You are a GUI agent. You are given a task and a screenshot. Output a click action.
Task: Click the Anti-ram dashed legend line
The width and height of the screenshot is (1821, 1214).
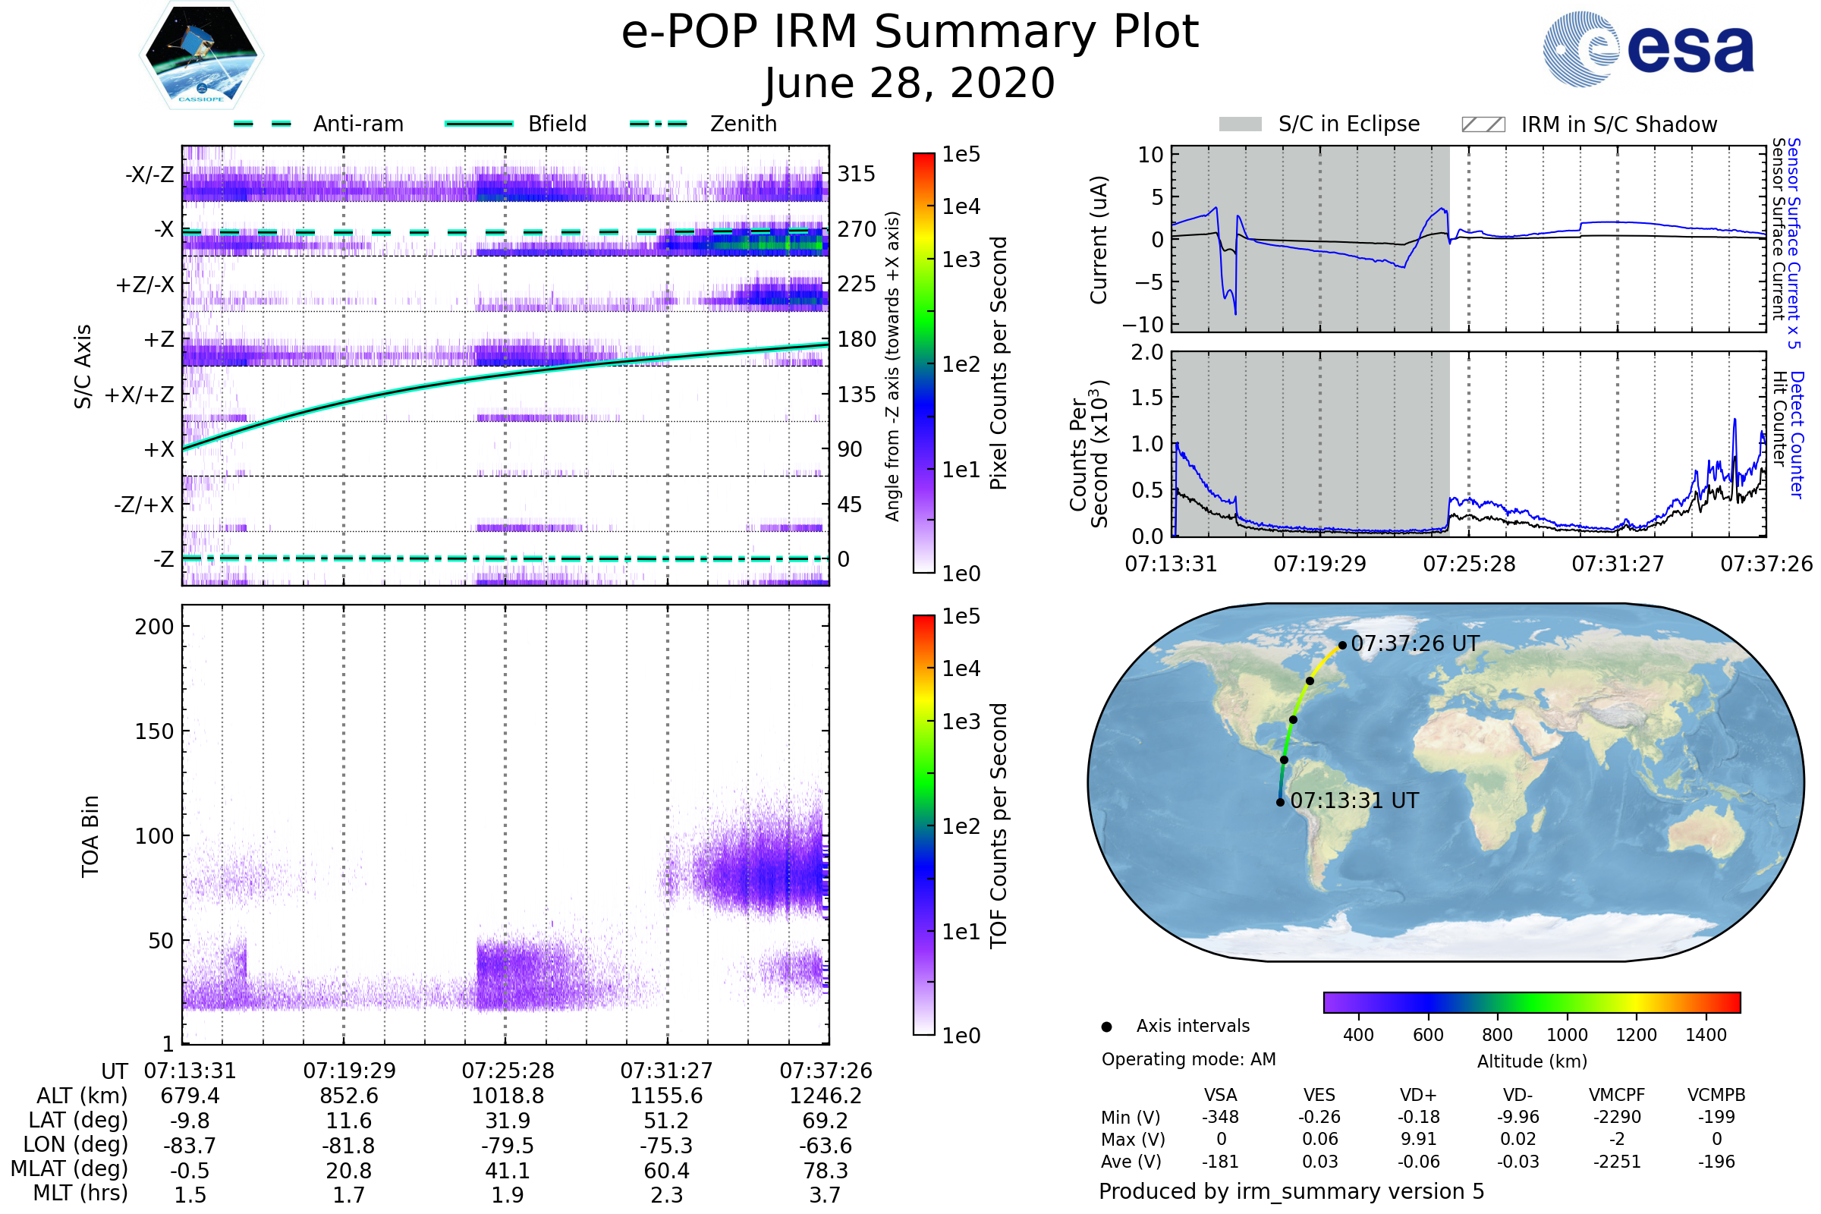263,124
